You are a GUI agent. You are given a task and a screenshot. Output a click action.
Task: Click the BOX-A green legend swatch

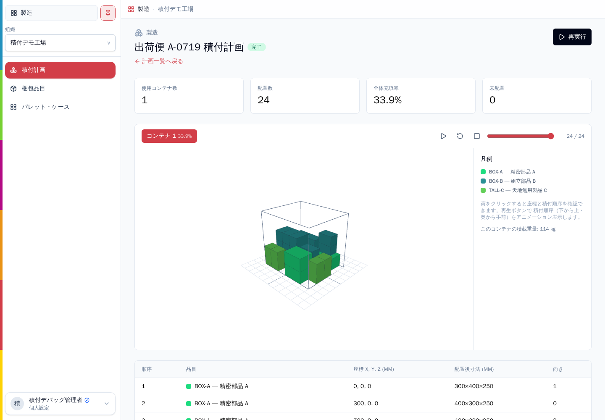pyautogui.click(x=483, y=172)
